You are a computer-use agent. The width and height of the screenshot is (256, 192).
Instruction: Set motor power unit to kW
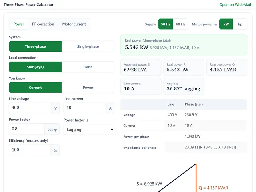226,24
